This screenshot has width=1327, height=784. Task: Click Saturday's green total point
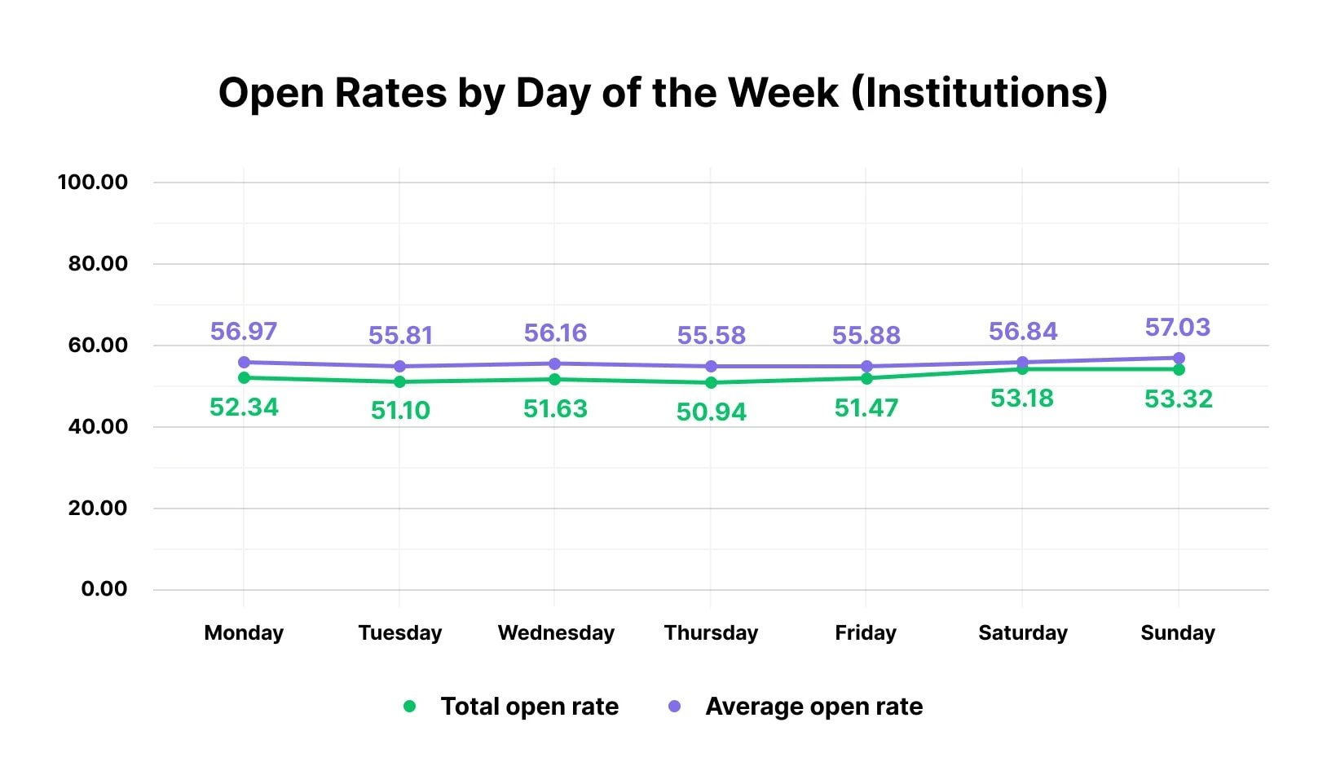(x=1022, y=369)
